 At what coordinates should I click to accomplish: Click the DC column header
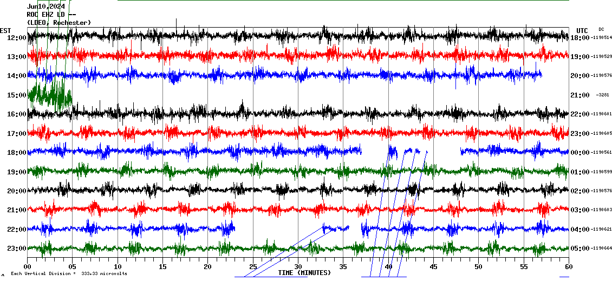point(601,29)
